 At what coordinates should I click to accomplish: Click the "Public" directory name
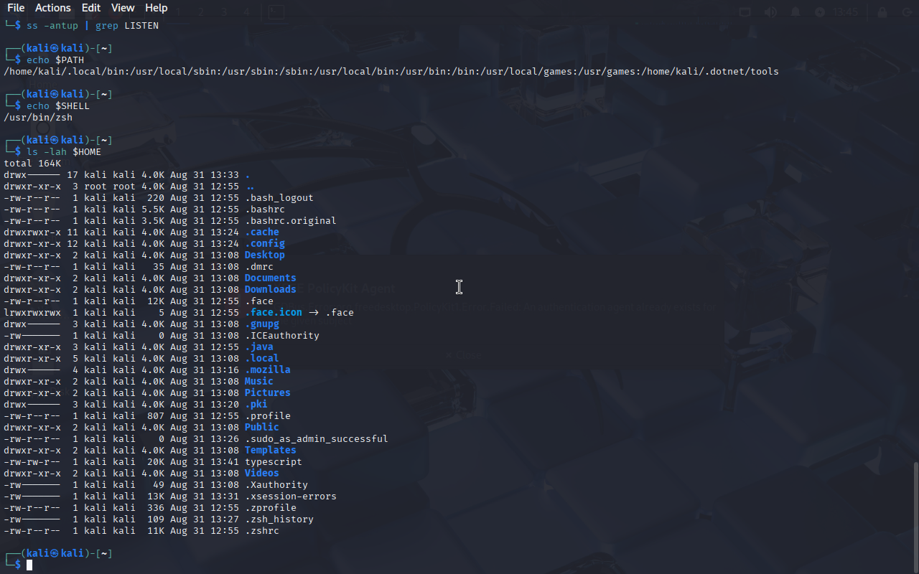coord(262,428)
